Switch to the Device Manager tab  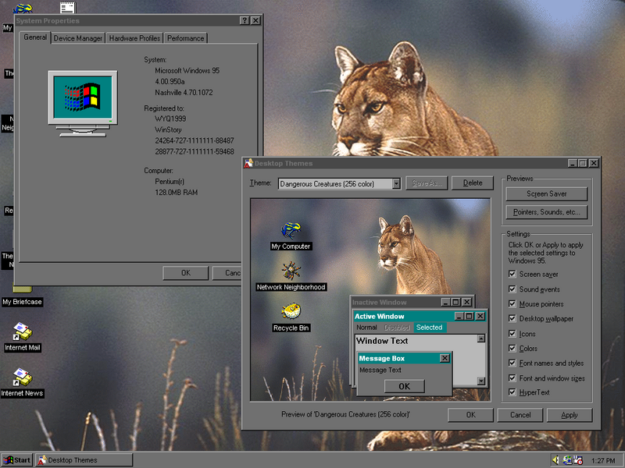tap(78, 38)
